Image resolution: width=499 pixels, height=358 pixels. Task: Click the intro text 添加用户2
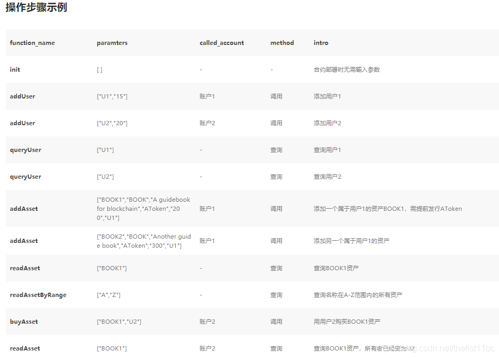(x=327, y=123)
